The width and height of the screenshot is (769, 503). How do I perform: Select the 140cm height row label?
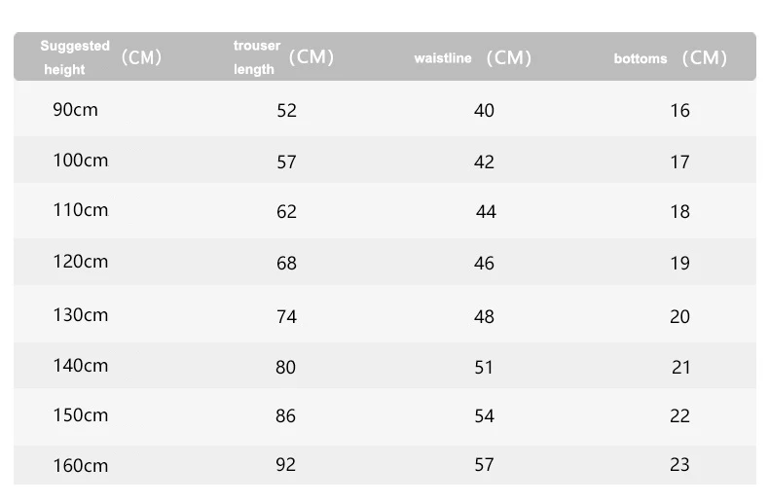click(80, 366)
